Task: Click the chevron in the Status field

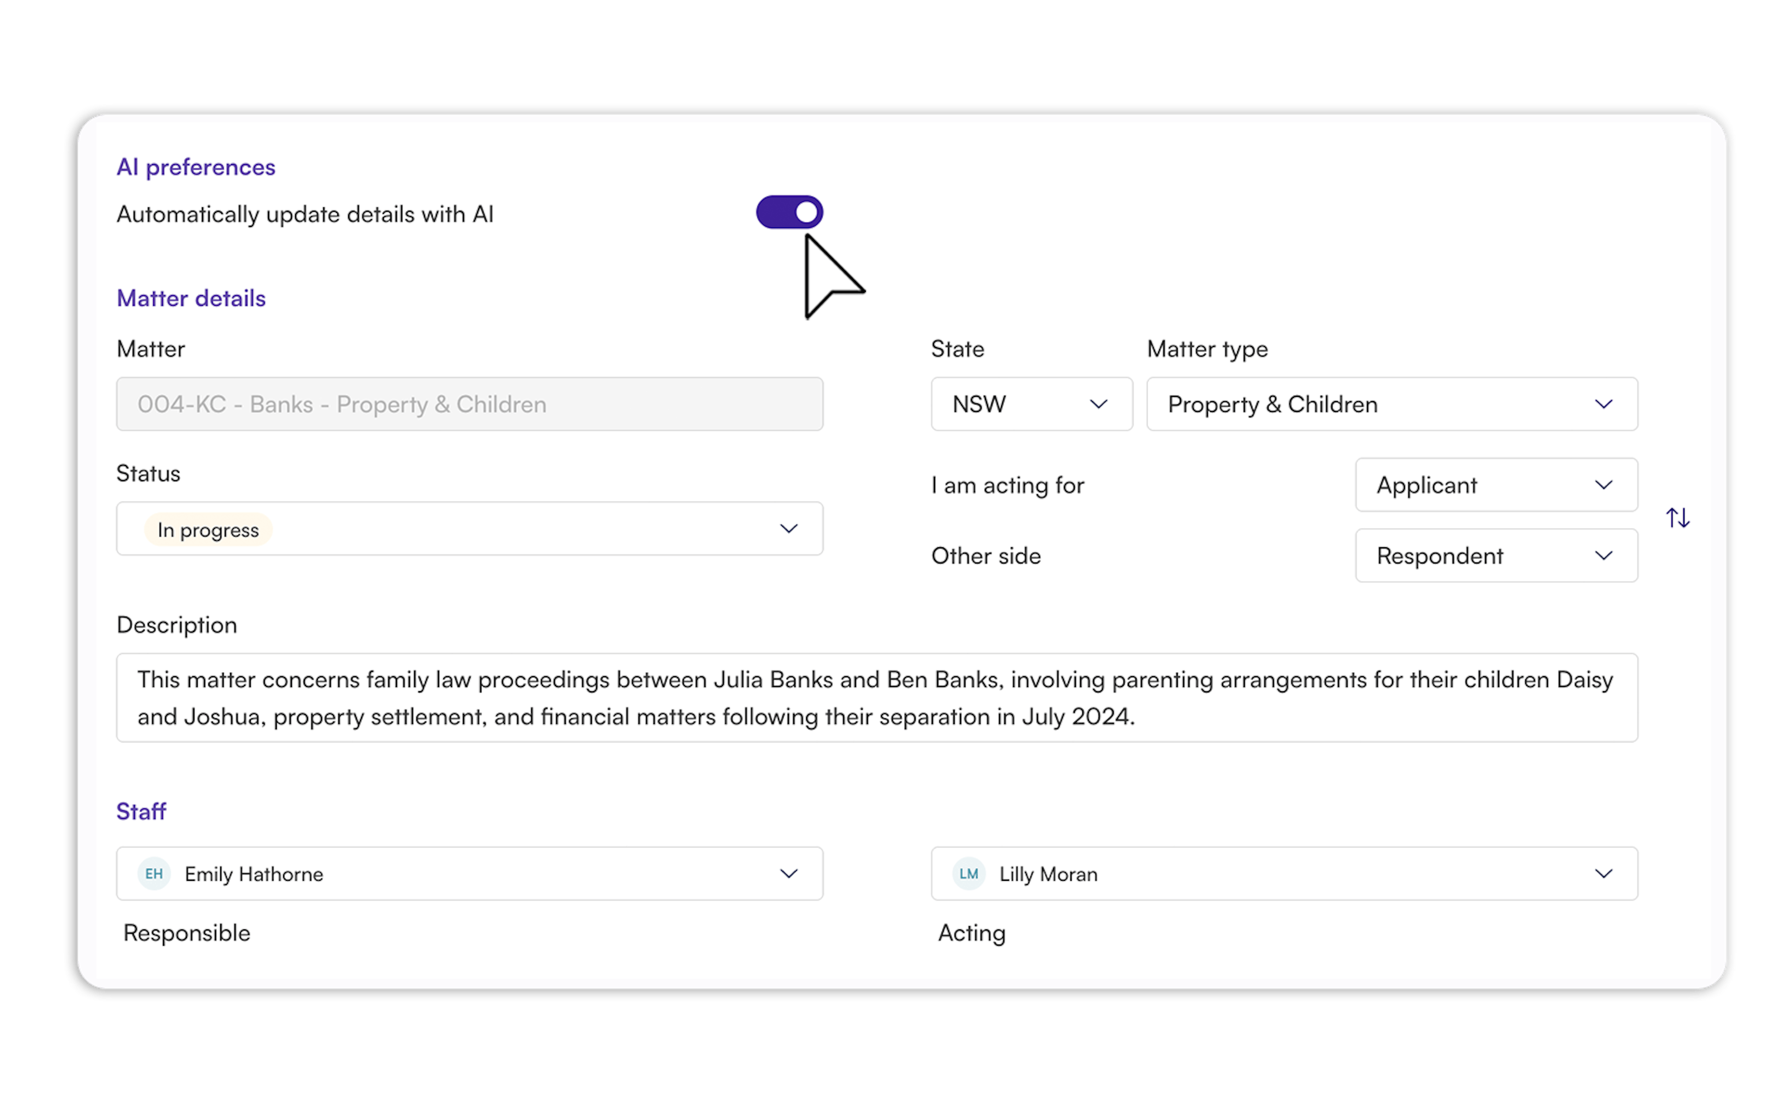Action: click(789, 529)
